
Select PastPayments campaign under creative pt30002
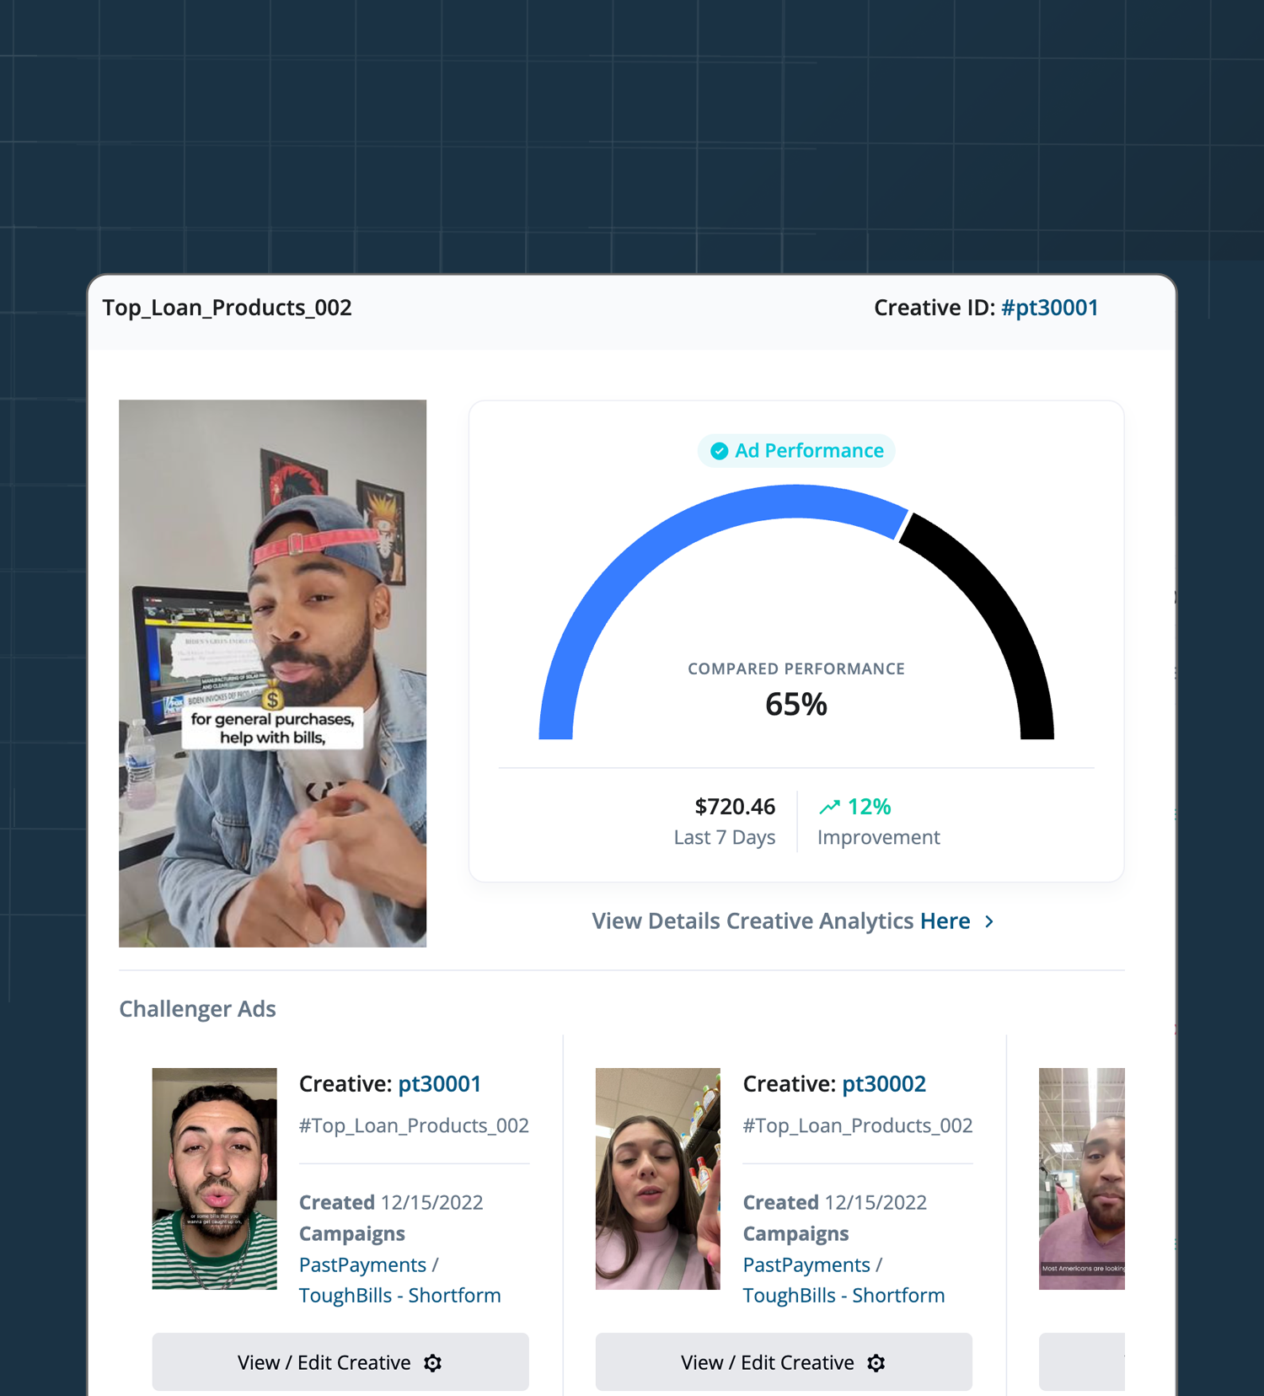[806, 1265]
